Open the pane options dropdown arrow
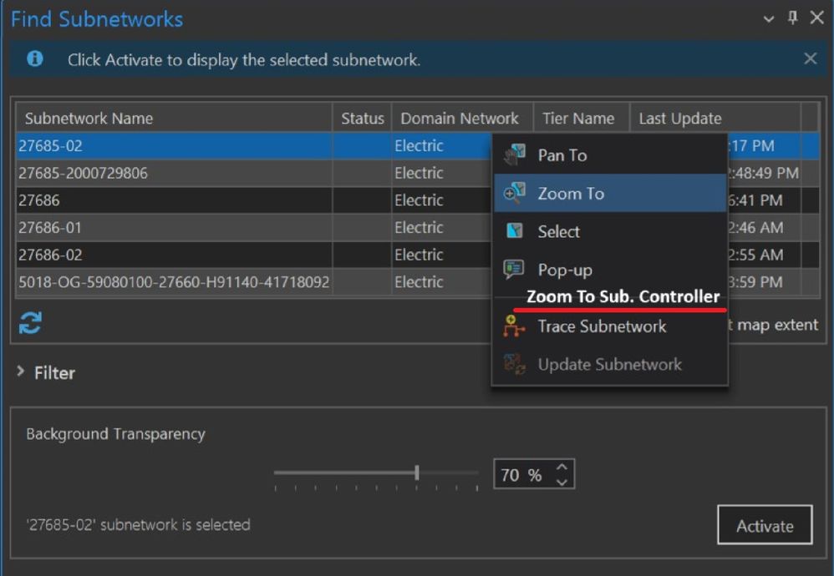 coord(770,18)
